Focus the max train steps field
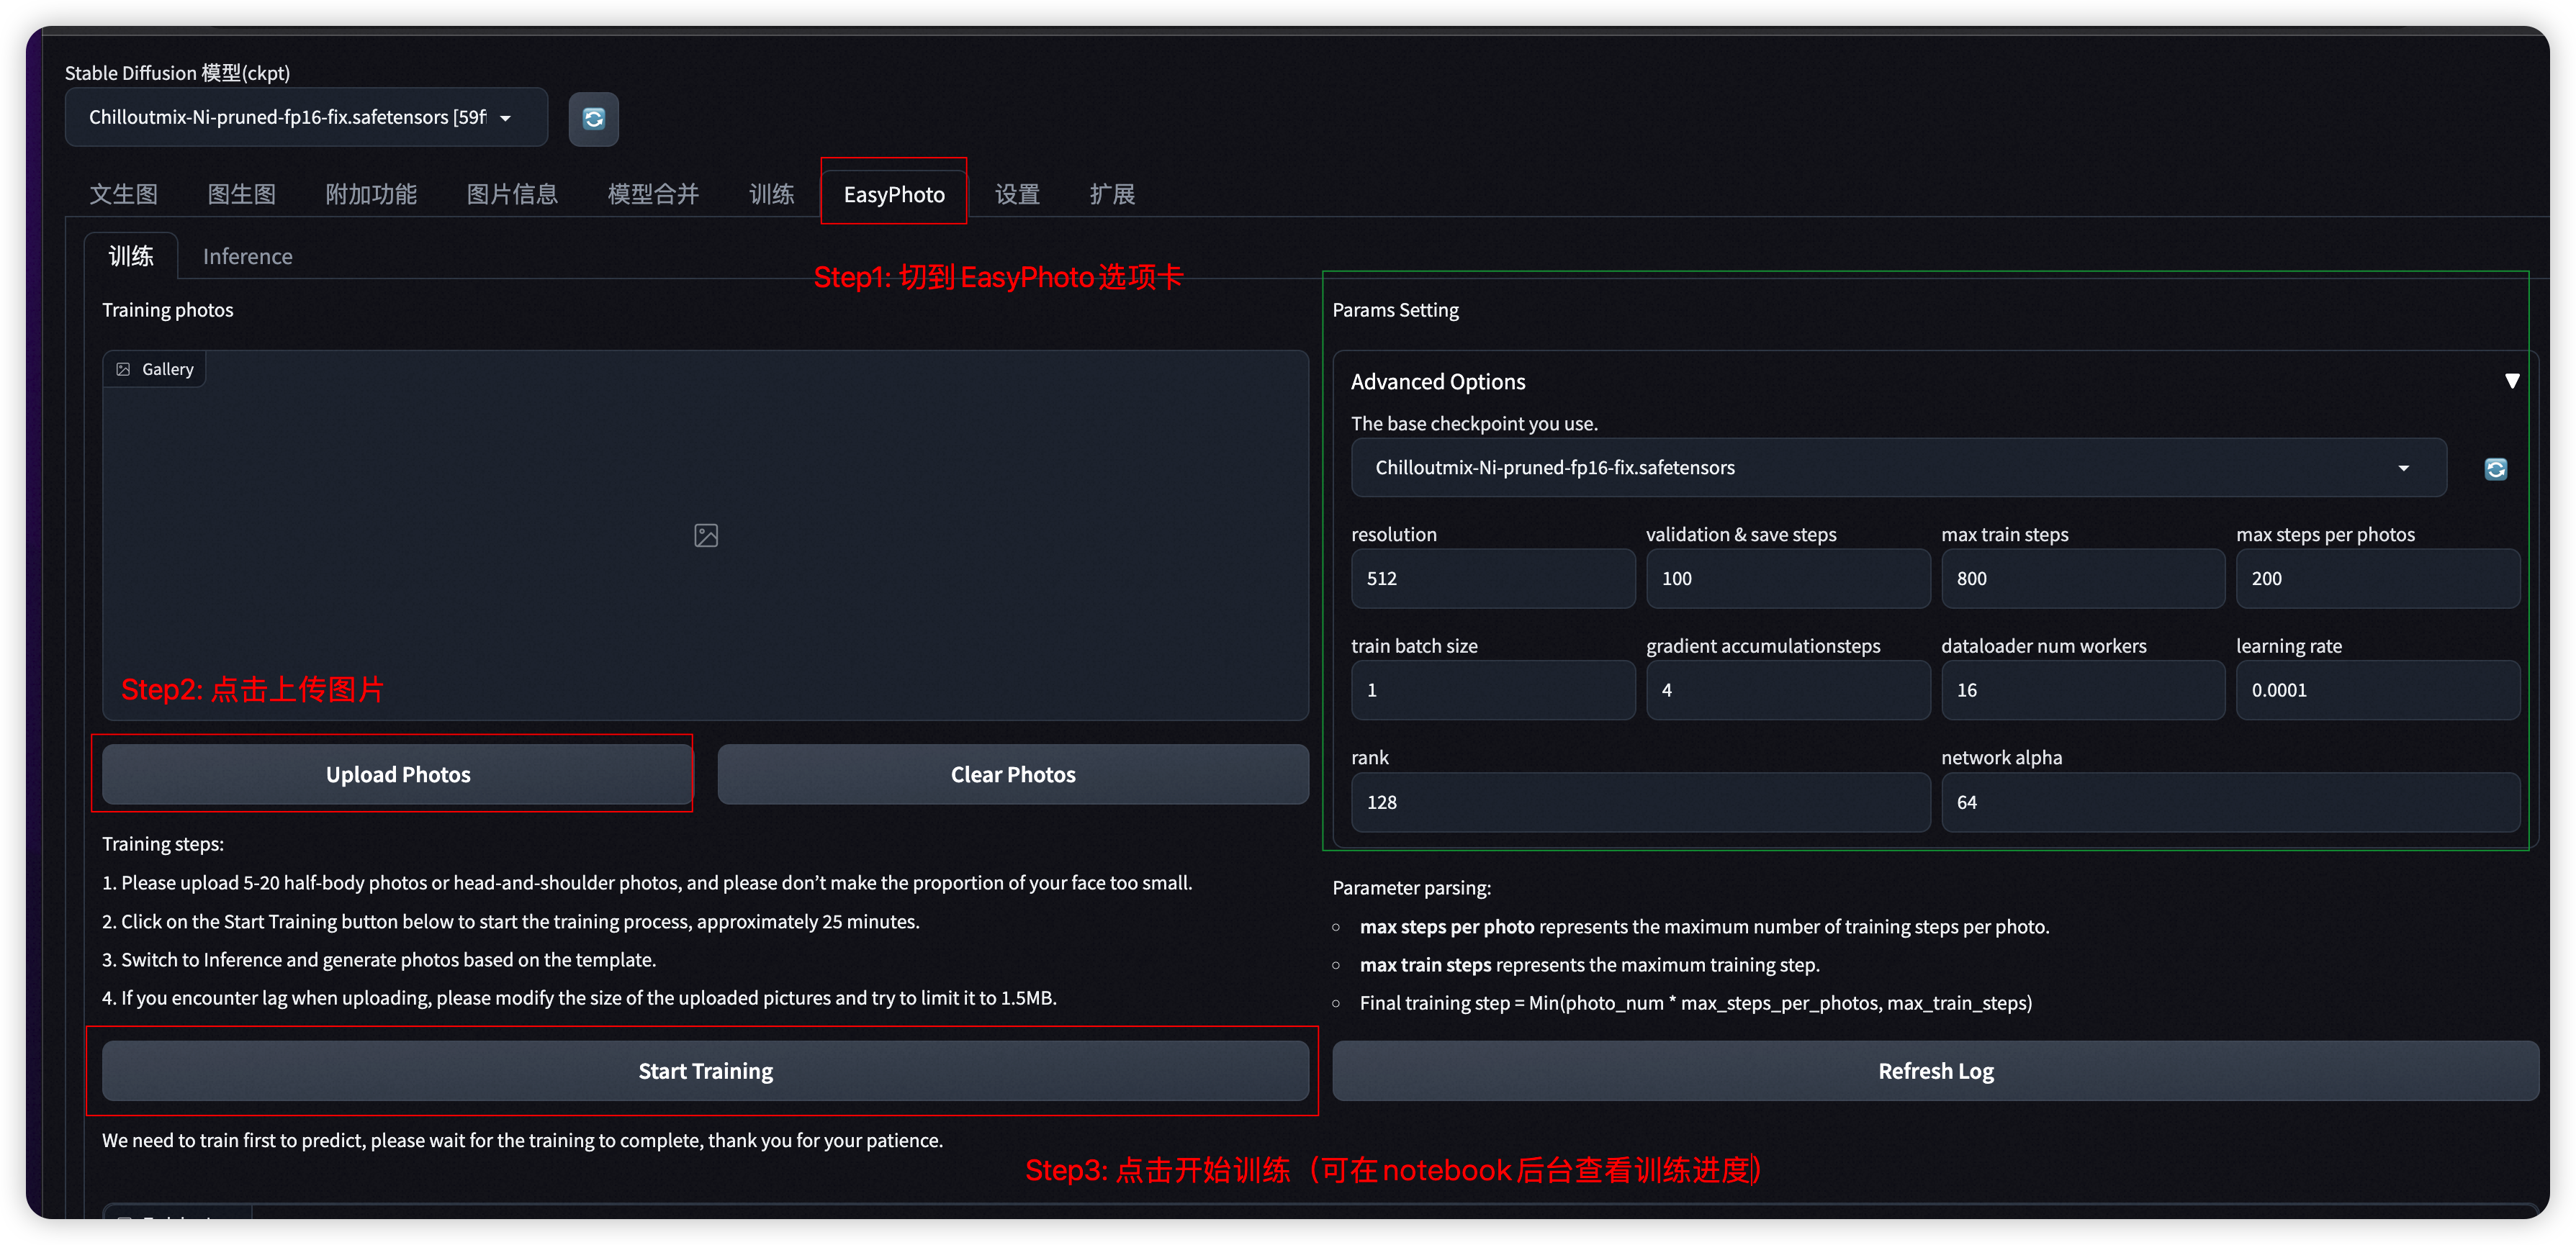This screenshot has height=1245, width=2576. pyautogui.click(x=2082, y=579)
